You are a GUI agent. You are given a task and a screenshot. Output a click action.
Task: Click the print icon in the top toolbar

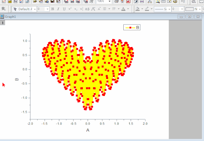(x=117, y=2)
